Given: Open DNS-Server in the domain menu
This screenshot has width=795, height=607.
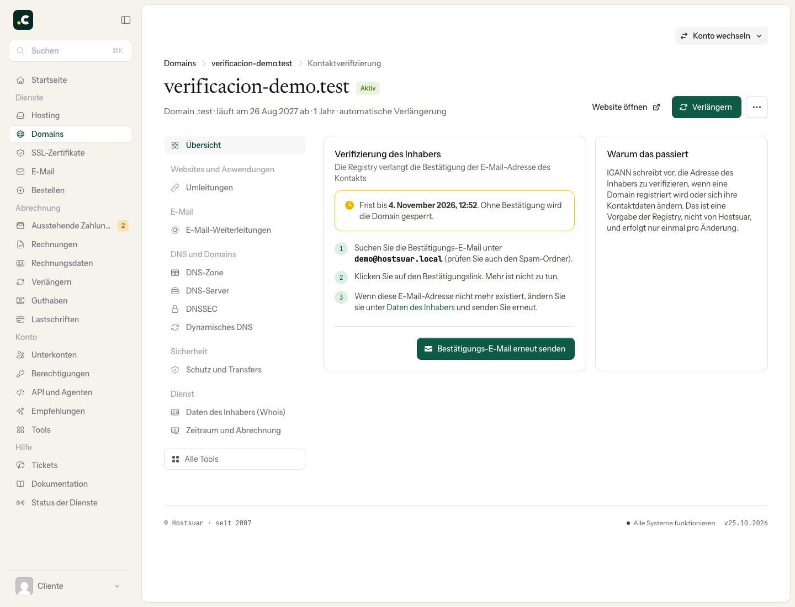Looking at the screenshot, I should (235, 291).
